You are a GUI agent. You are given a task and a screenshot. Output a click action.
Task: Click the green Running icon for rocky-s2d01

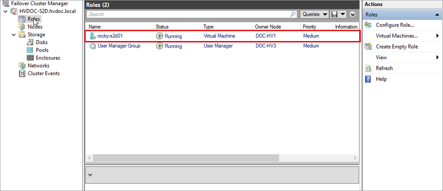(x=160, y=36)
